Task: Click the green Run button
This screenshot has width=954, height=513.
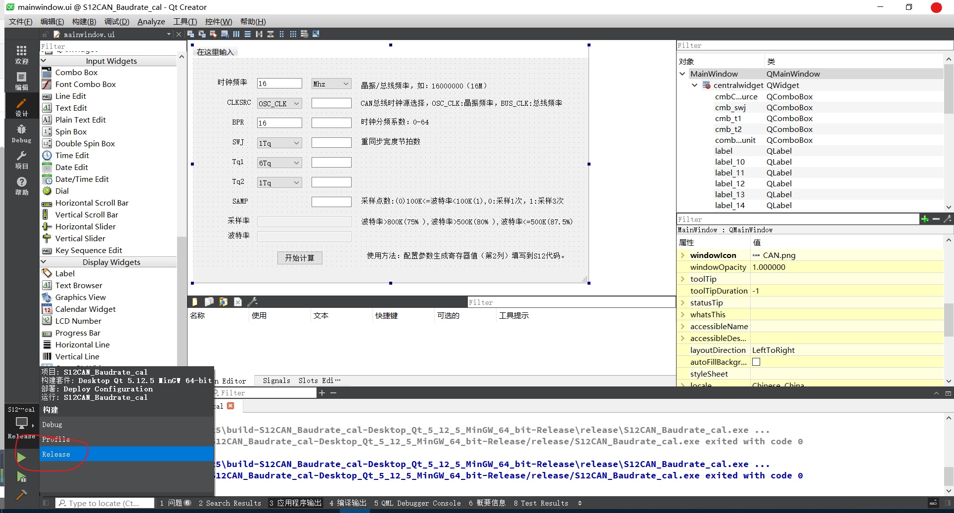Action: [x=21, y=458]
